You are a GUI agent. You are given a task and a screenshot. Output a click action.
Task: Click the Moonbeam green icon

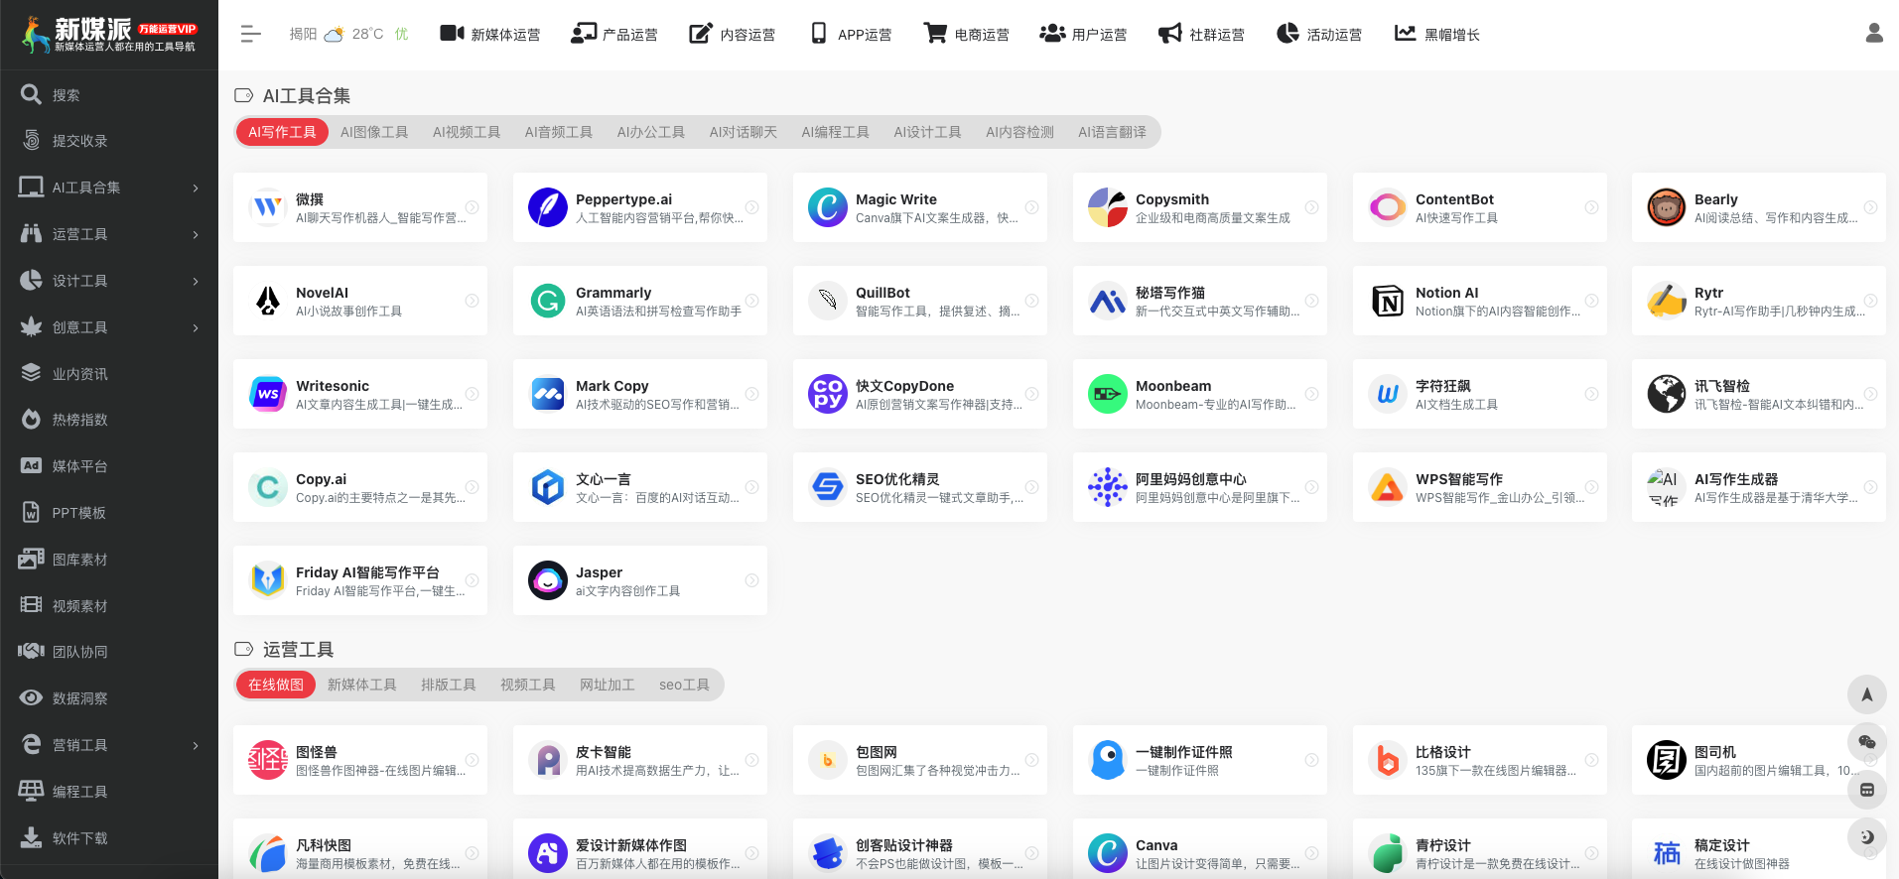pos(1107,394)
